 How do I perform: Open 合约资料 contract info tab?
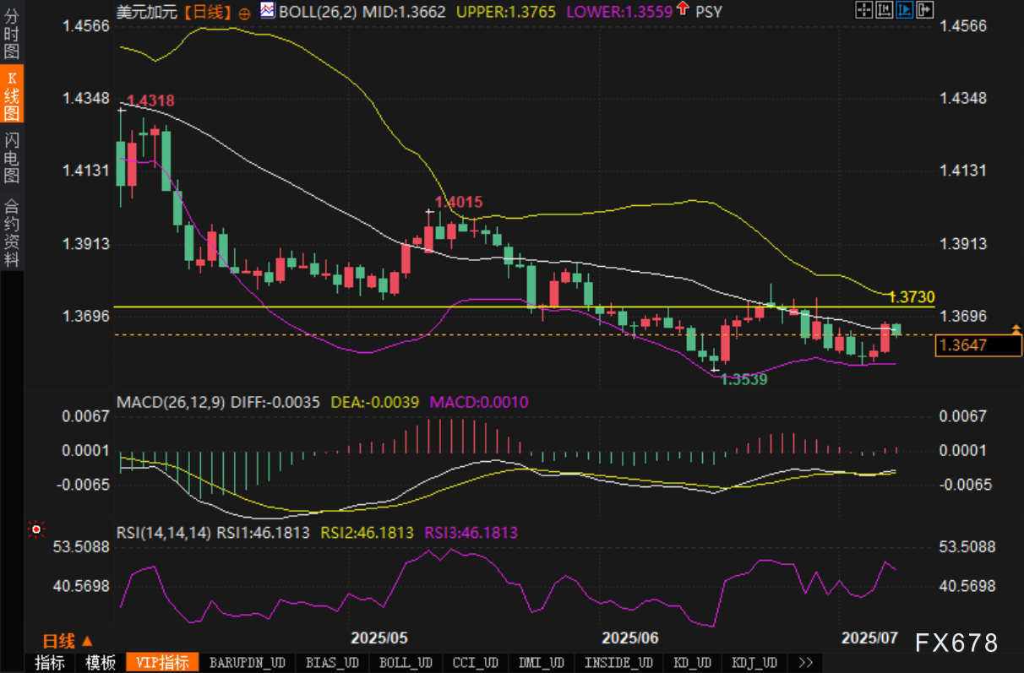(x=12, y=232)
